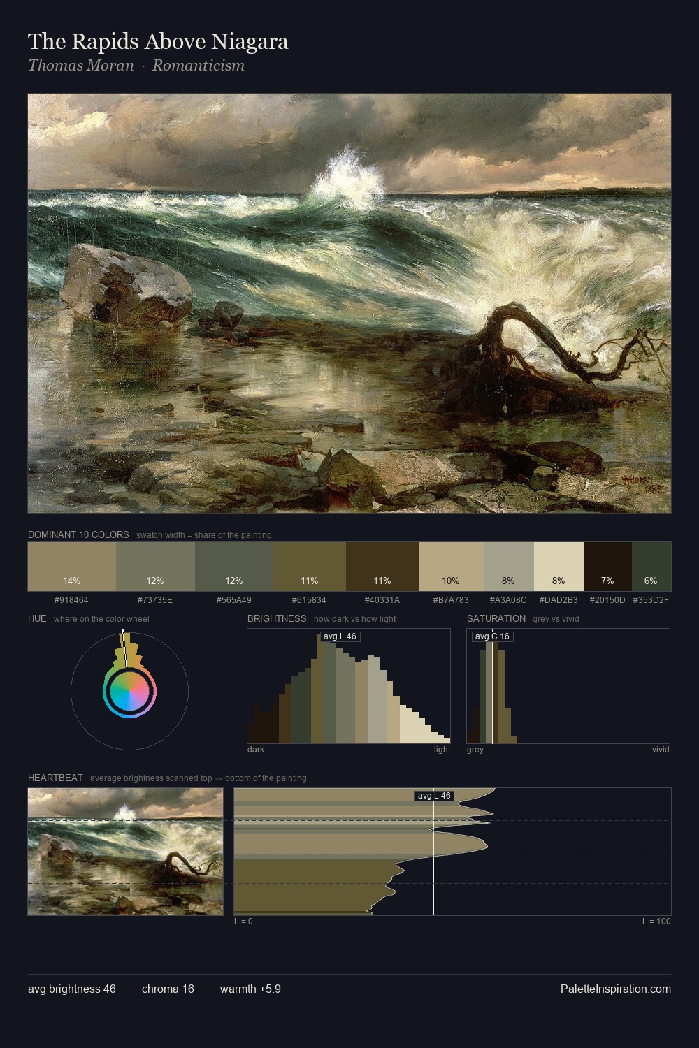Image resolution: width=699 pixels, height=1048 pixels.
Task: Click 'how dark vs how light' caption
Action: click(x=355, y=619)
